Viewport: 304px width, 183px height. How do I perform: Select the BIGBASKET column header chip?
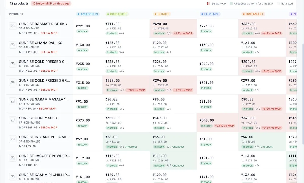point(117,14)
